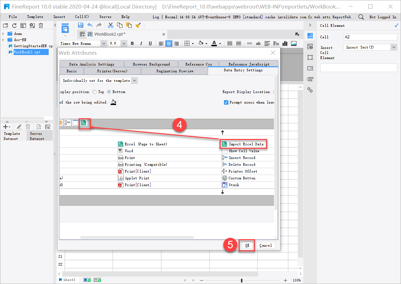Delete selected file with trash icon above tree
The width and height of the screenshot is (401, 284).
point(41,25)
